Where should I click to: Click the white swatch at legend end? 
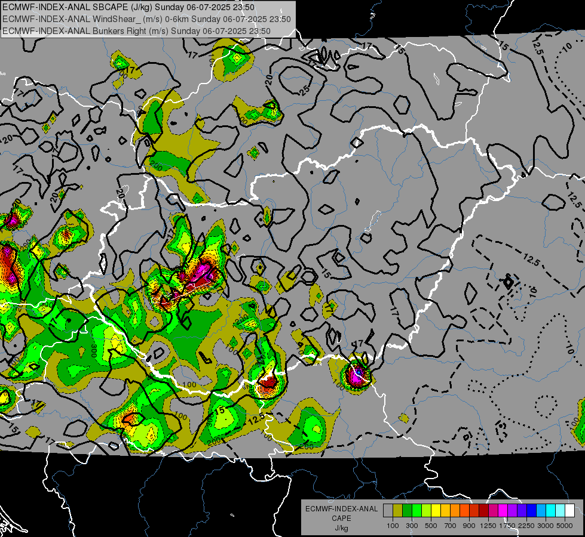(569, 510)
